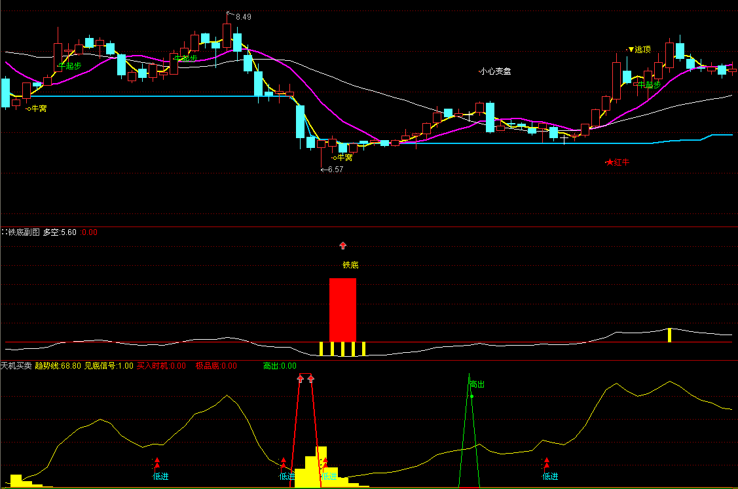Screen dimensions: 738x489
Task: Select the 天机买卖 indicator title
Action: pos(16,366)
